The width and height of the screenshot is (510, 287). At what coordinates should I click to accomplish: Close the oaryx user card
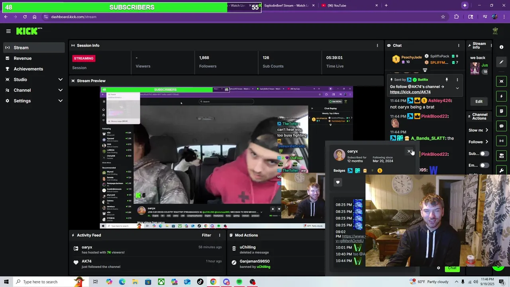click(409, 151)
